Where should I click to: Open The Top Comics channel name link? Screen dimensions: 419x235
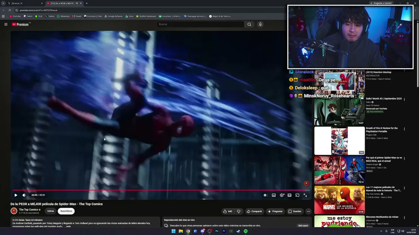point(28,210)
